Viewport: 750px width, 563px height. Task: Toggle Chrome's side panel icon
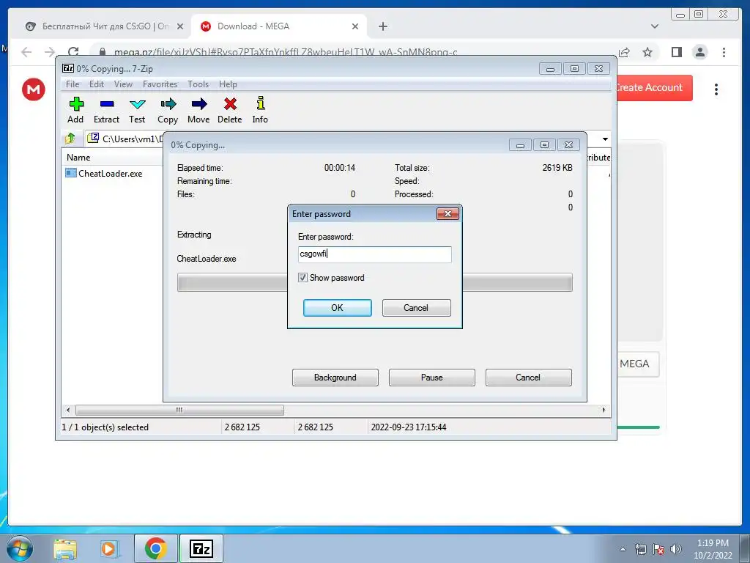click(x=676, y=52)
